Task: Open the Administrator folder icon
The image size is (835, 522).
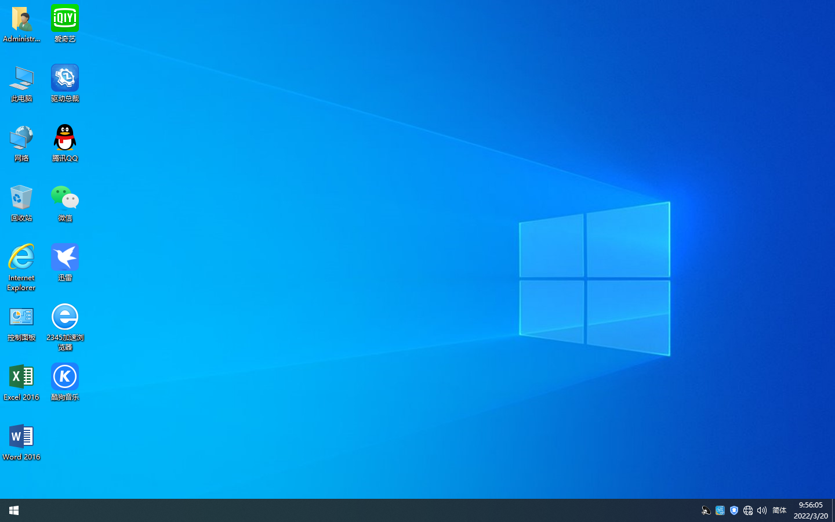Action: pyautogui.click(x=21, y=23)
